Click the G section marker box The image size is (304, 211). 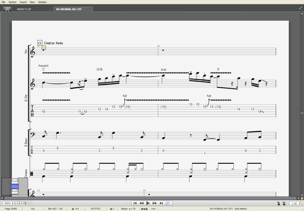pyautogui.click(x=40, y=43)
